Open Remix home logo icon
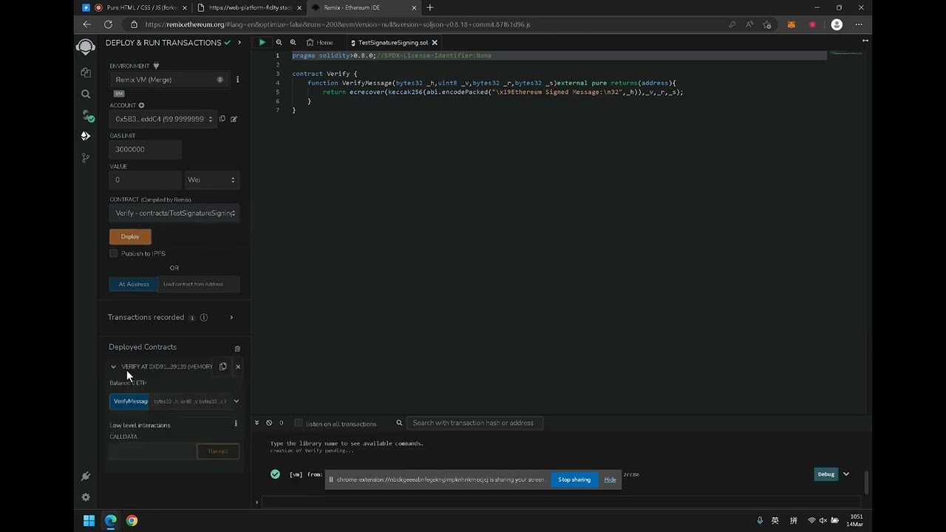 point(86,47)
